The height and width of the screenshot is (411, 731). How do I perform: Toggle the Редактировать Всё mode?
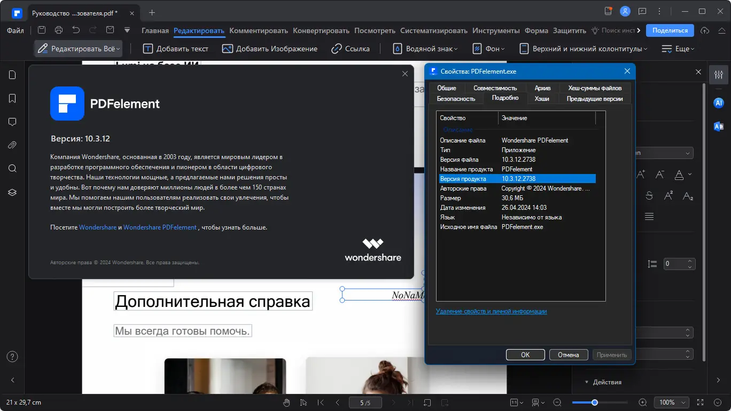[78, 48]
